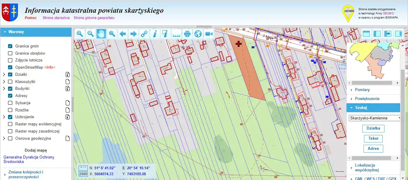This screenshot has width=408, height=180.
Task: Turn off the Adresy layer checkbox
Action: [x=10, y=96]
